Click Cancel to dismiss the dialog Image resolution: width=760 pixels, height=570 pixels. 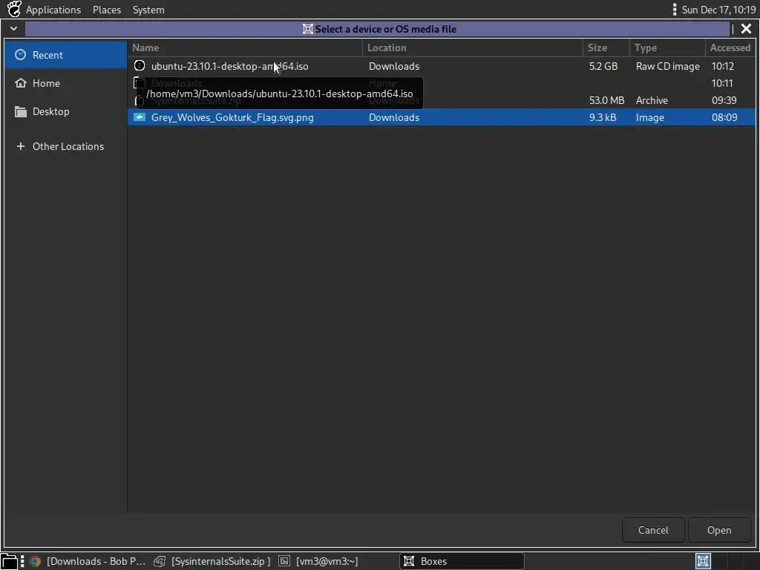[x=653, y=530]
